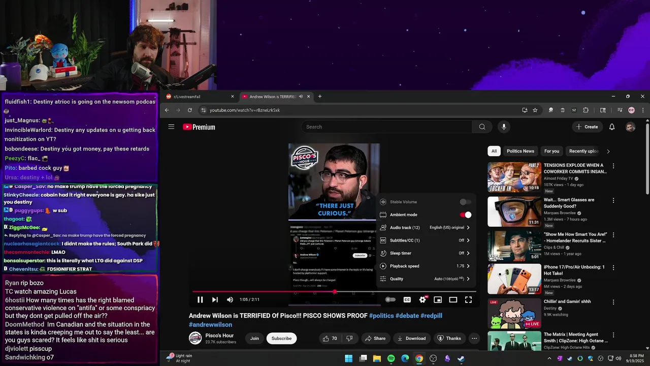Toggle the autoplay switch in player
The width and height of the screenshot is (650, 366).
[x=390, y=300]
